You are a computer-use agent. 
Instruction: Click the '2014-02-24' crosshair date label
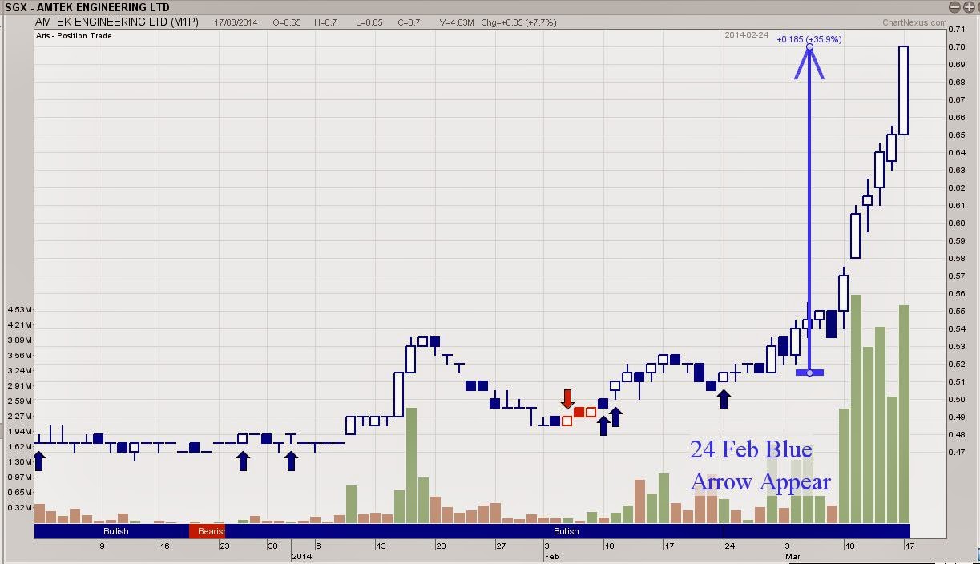[x=746, y=35]
